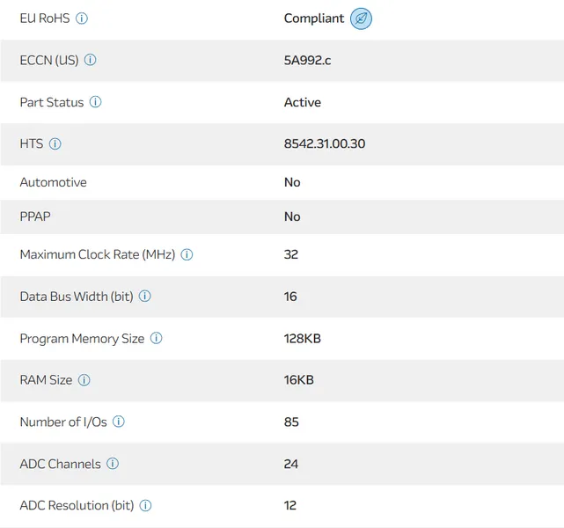Show info for RAM Size
The image size is (564, 528).
(84, 380)
